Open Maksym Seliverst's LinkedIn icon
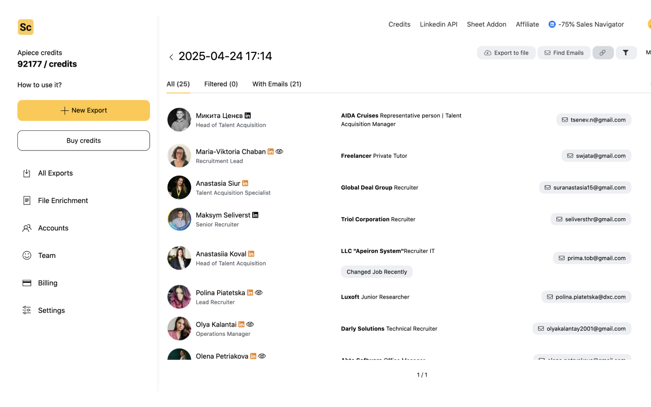Image resolution: width=651 pixels, height=407 pixels. (255, 215)
